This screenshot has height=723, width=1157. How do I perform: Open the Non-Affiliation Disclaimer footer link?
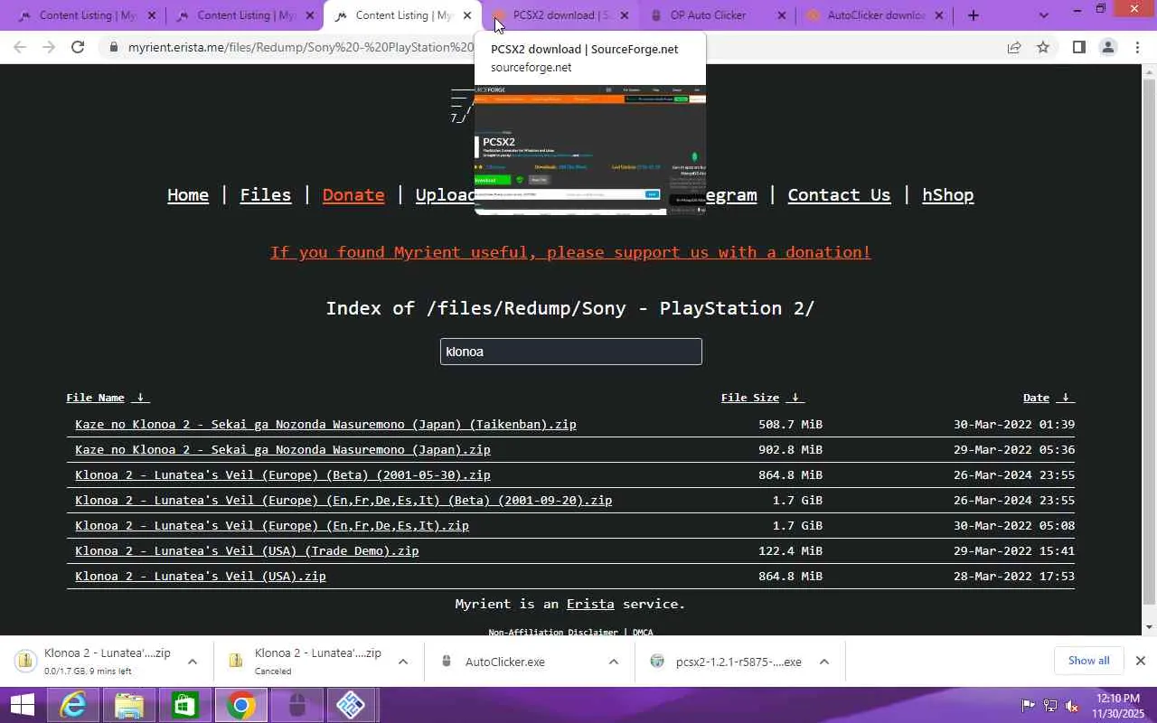(x=553, y=632)
